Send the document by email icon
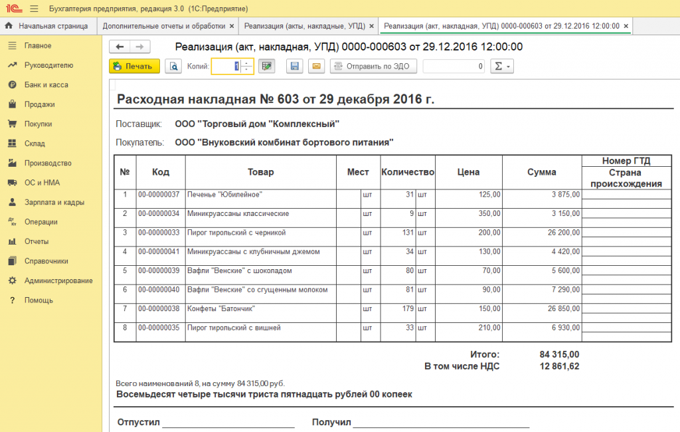680x432 pixels. point(317,66)
